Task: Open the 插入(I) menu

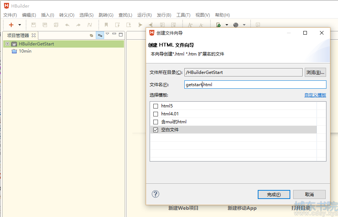Action: [x=47, y=15]
